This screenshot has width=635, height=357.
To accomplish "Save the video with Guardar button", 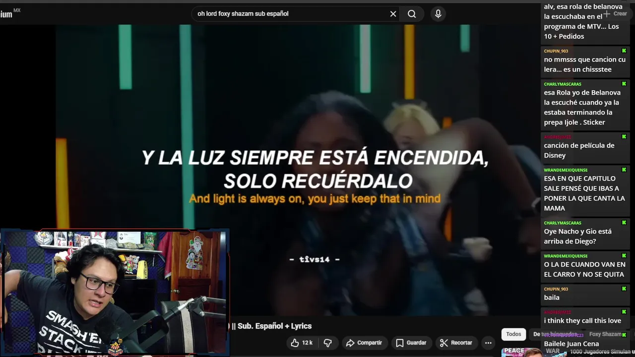I will [x=411, y=343].
